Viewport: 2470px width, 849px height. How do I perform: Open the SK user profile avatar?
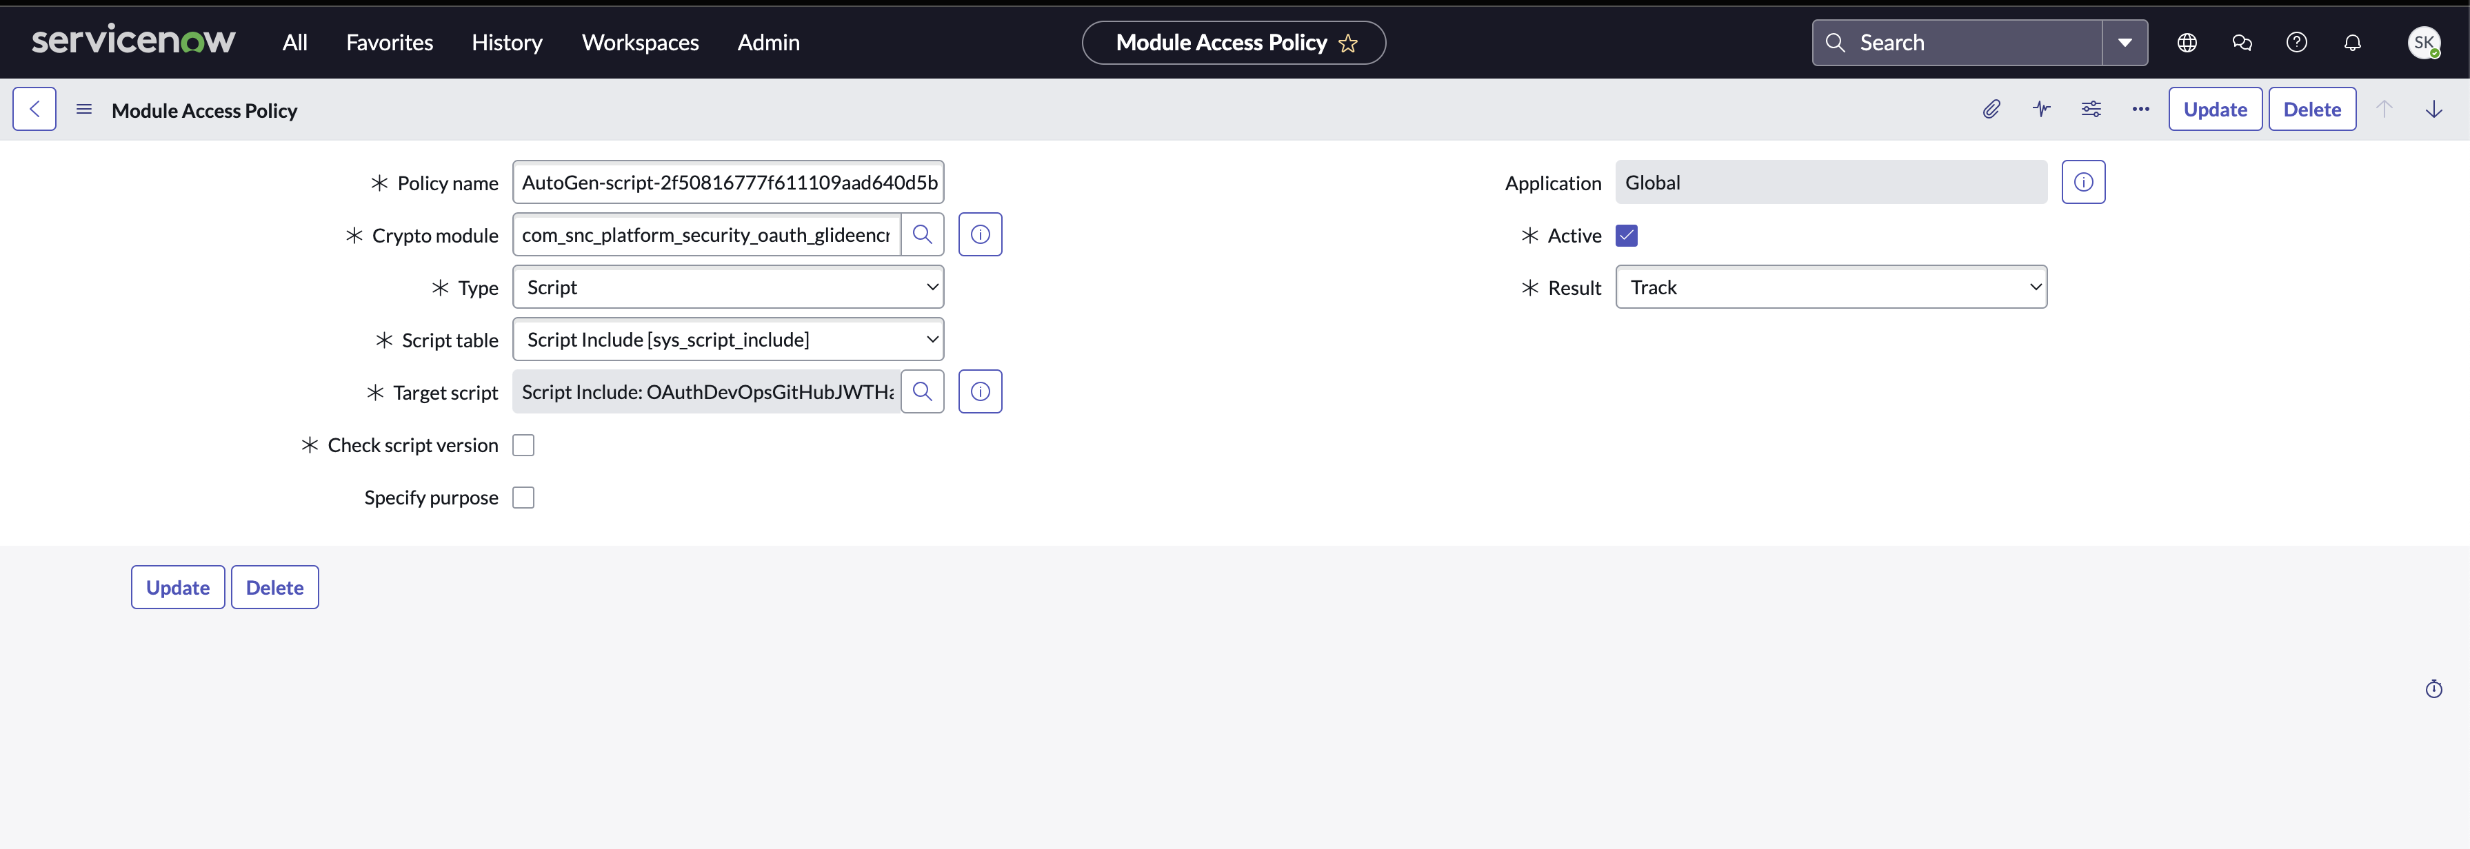(2424, 42)
